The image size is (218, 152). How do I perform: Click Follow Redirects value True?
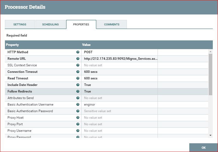[x=88, y=91]
